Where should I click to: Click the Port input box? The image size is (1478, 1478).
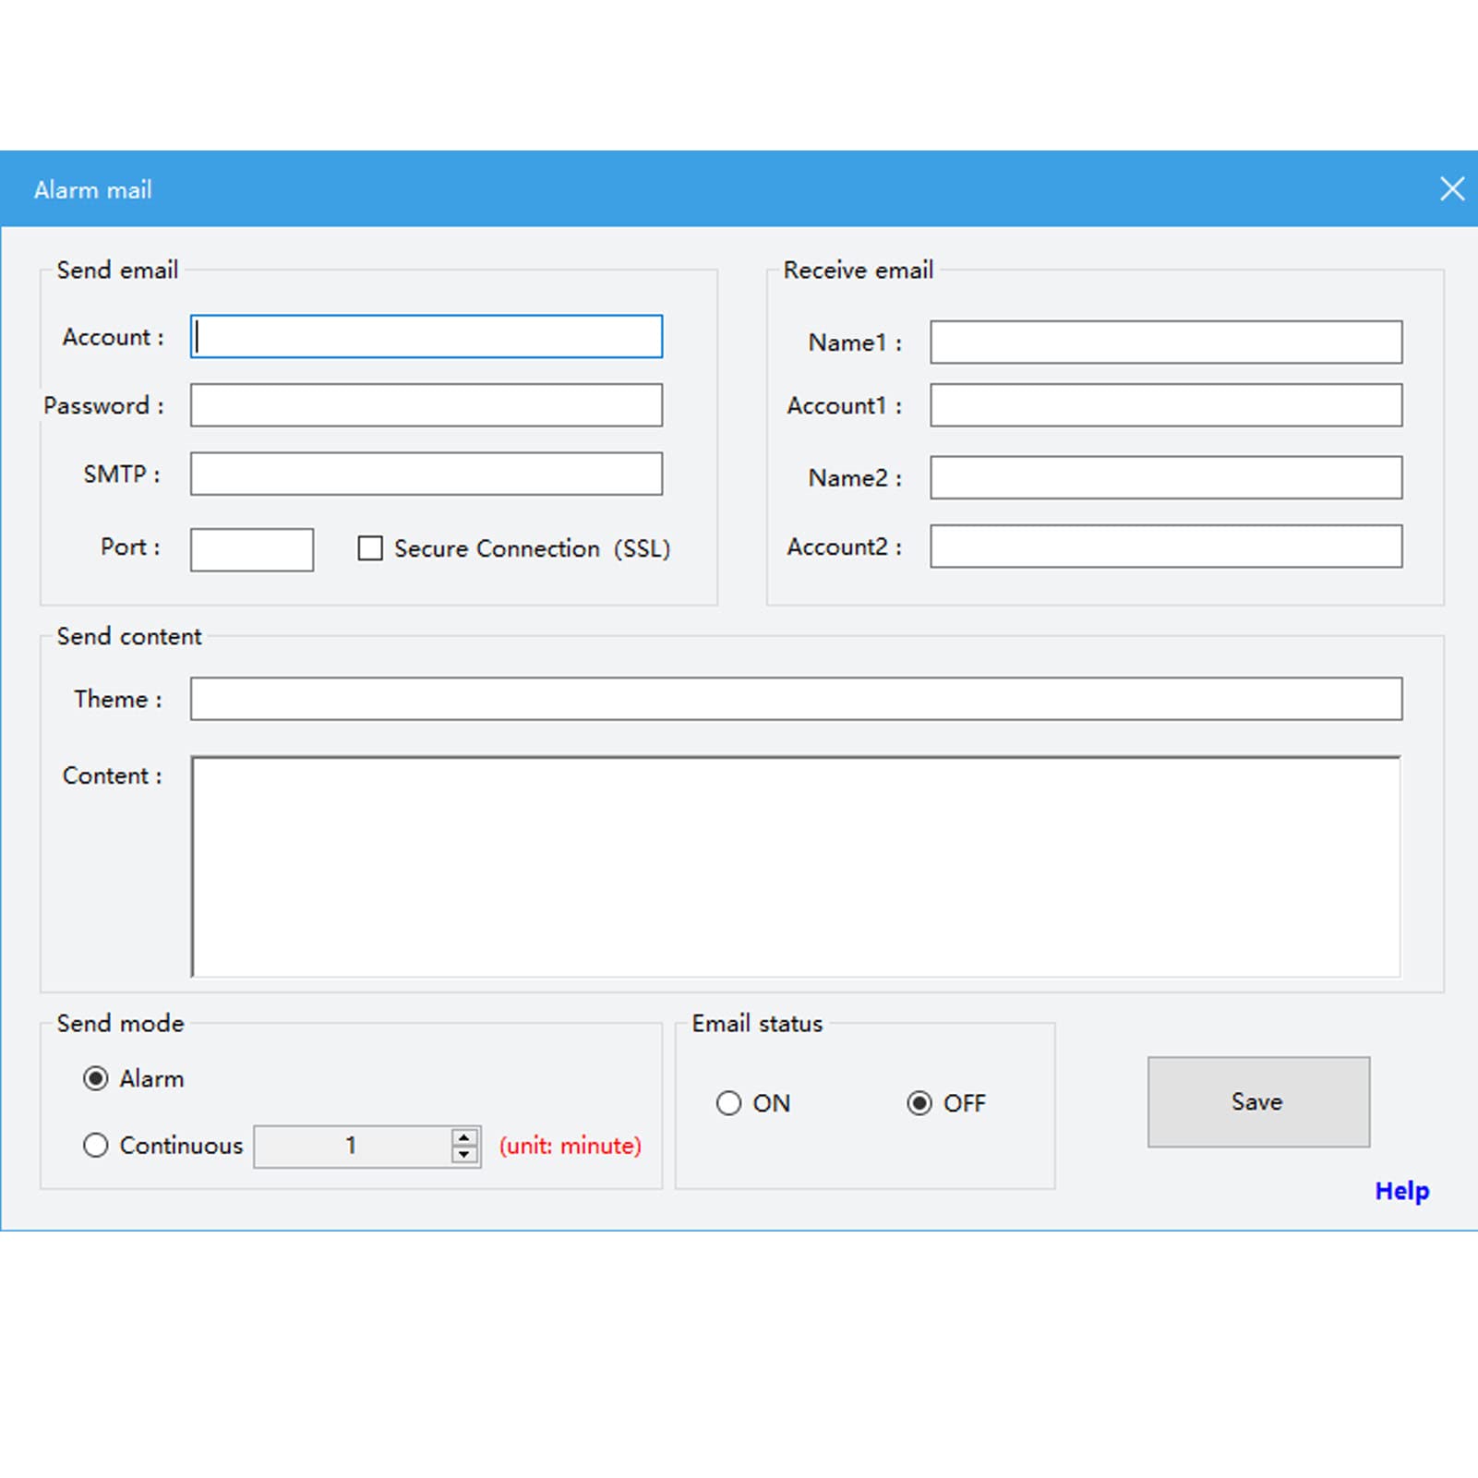click(x=252, y=550)
